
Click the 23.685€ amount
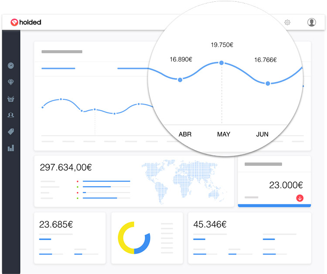tap(56, 224)
